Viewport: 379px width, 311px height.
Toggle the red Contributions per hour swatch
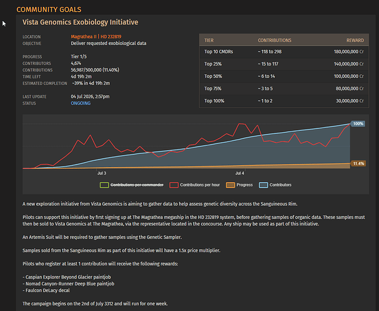click(174, 185)
